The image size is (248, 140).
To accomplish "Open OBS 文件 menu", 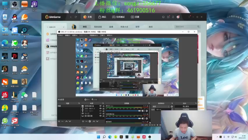I will tap(60, 35).
